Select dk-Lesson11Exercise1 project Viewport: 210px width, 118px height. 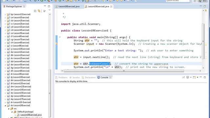tap(20, 80)
